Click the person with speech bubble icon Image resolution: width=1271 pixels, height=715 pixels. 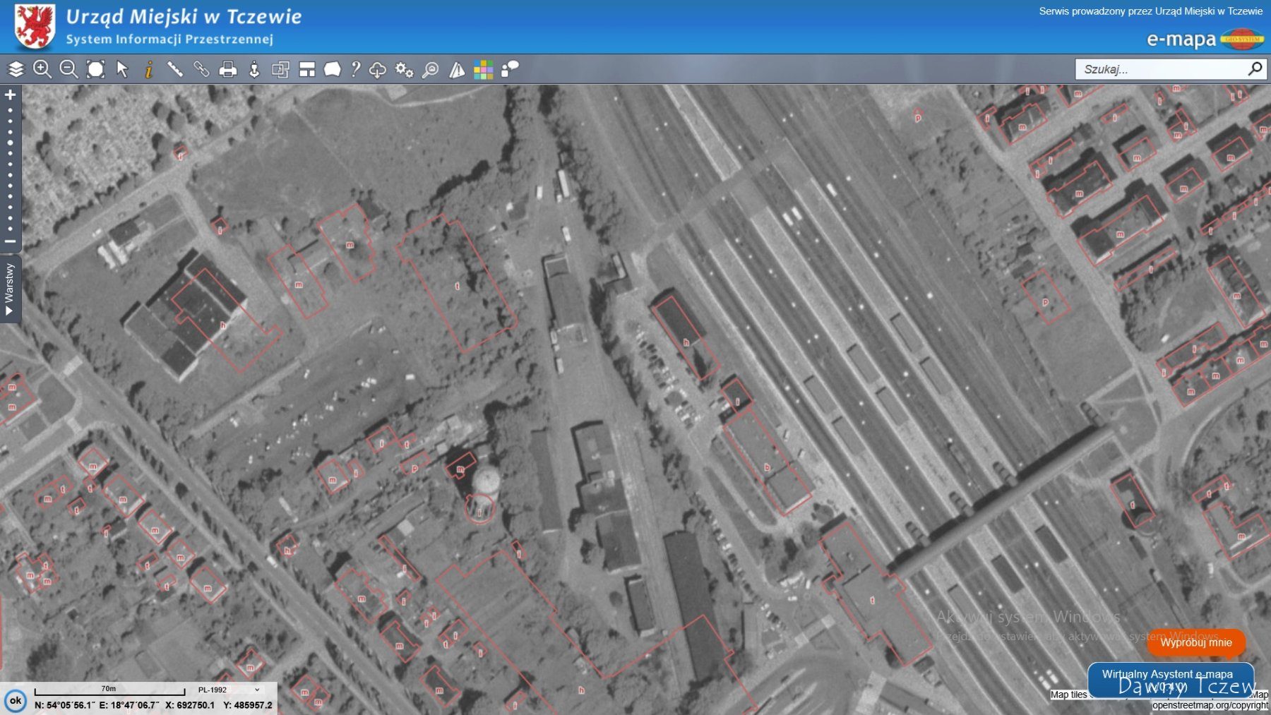(510, 69)
